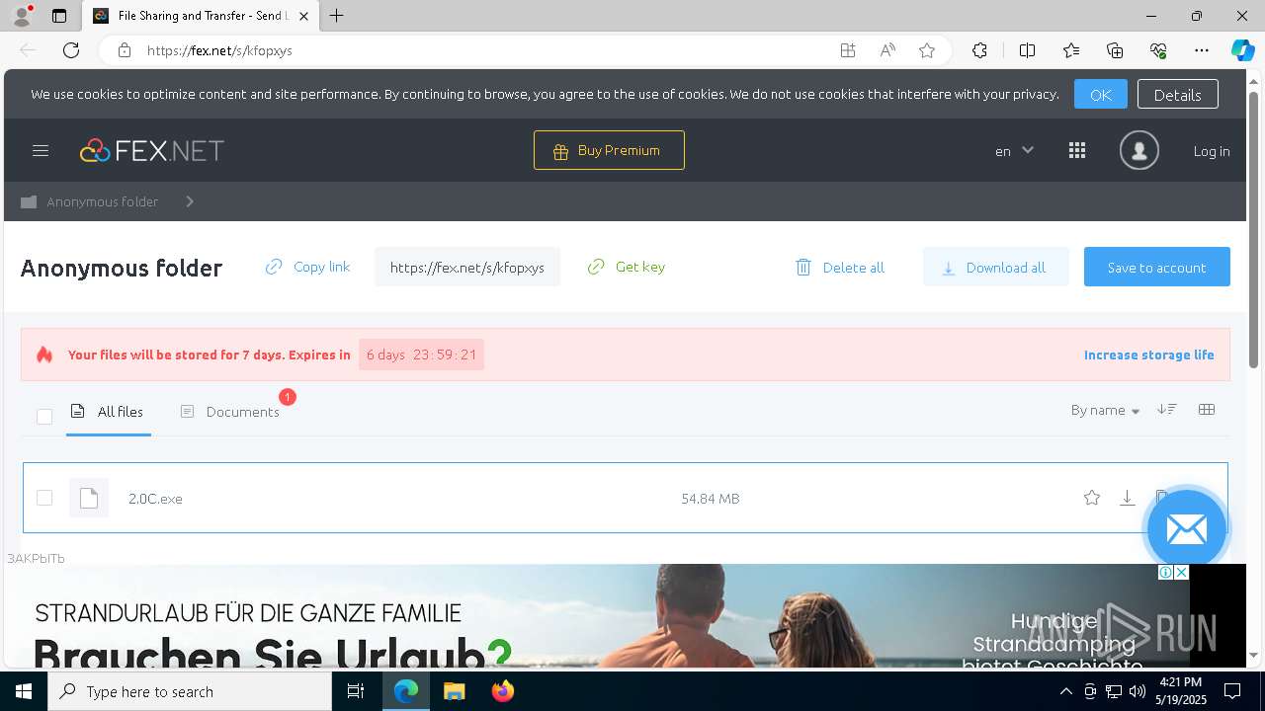Click the 2.0C.exe file name
This screenshot has height=711, width=1265.
155,499
